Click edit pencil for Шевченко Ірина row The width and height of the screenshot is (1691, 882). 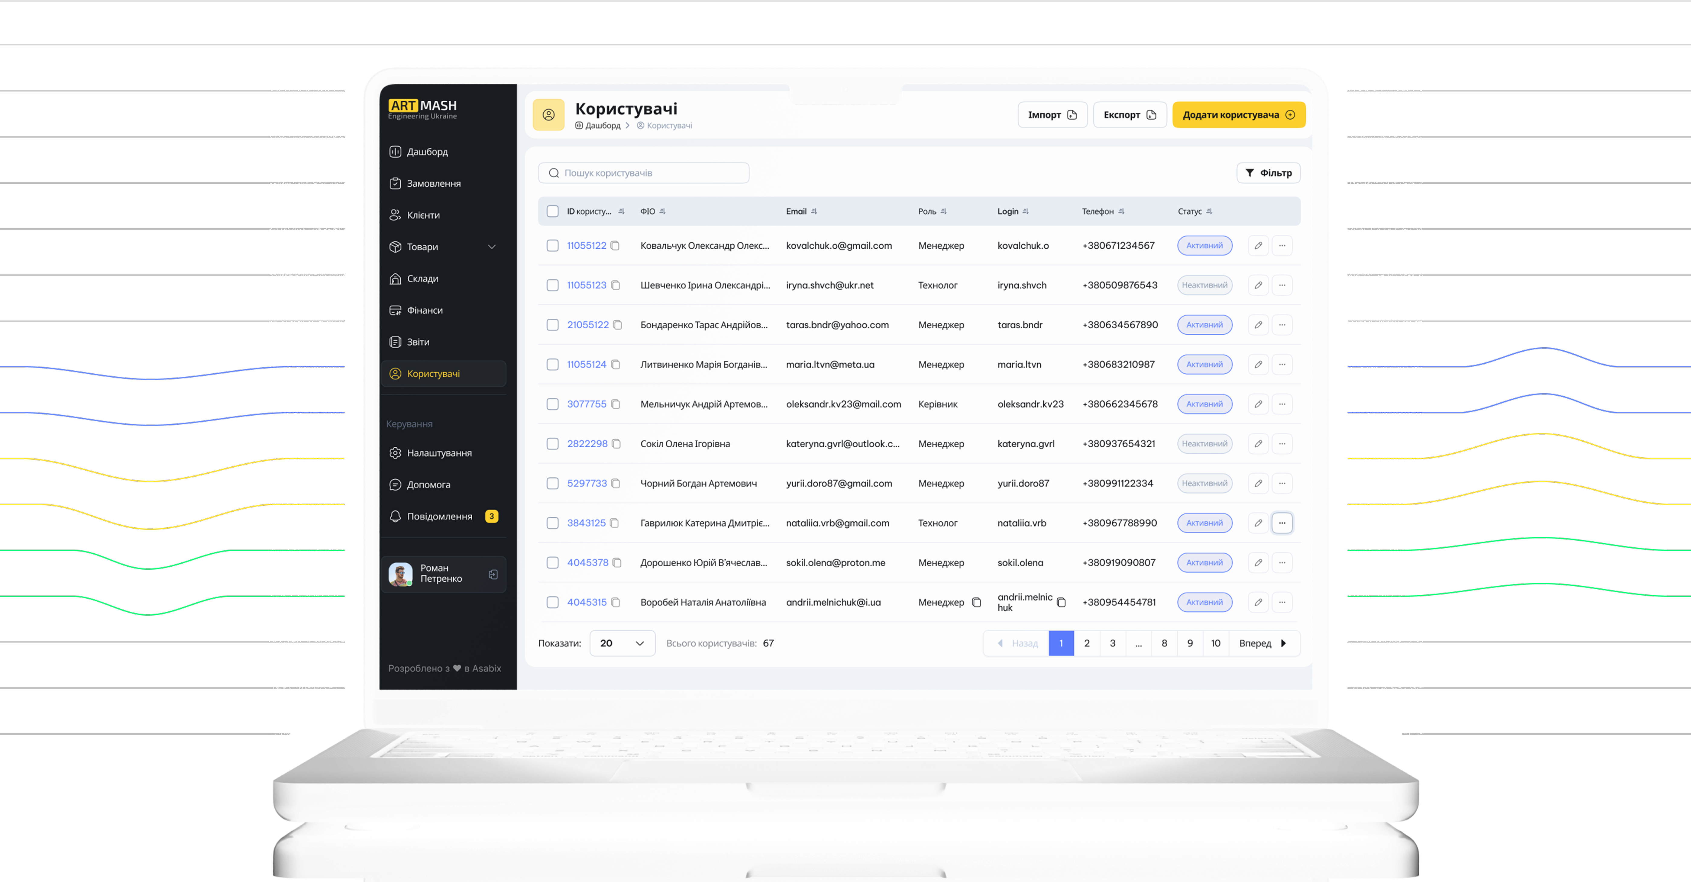(1258, 285)
